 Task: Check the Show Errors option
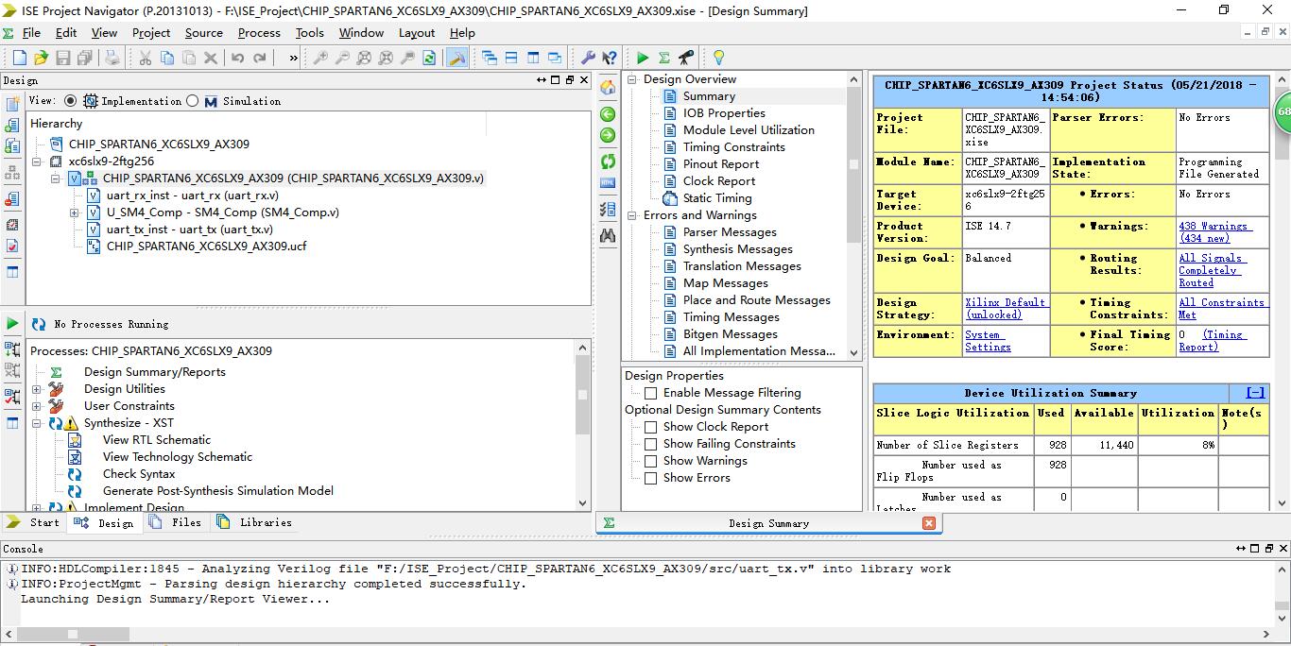coord(650,478)
